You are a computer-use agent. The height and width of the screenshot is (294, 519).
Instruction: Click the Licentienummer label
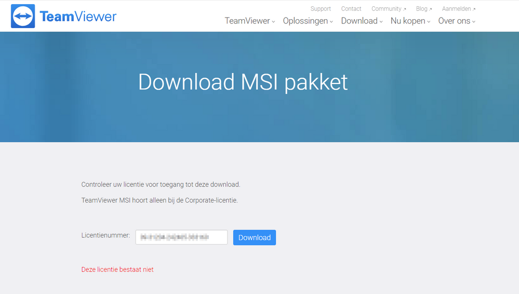pos(105,235)
